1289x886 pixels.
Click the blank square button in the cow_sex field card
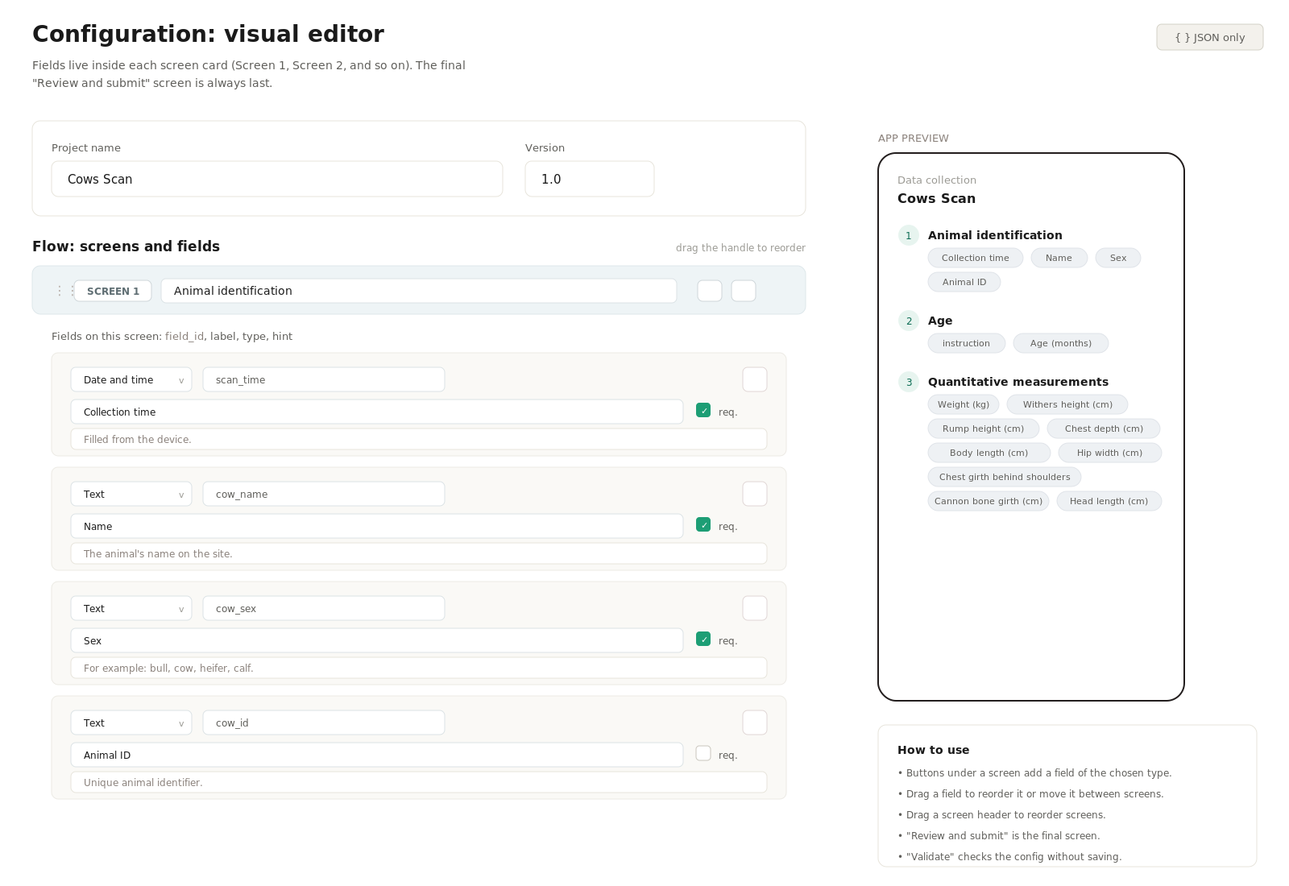click(x=755, y=608)
